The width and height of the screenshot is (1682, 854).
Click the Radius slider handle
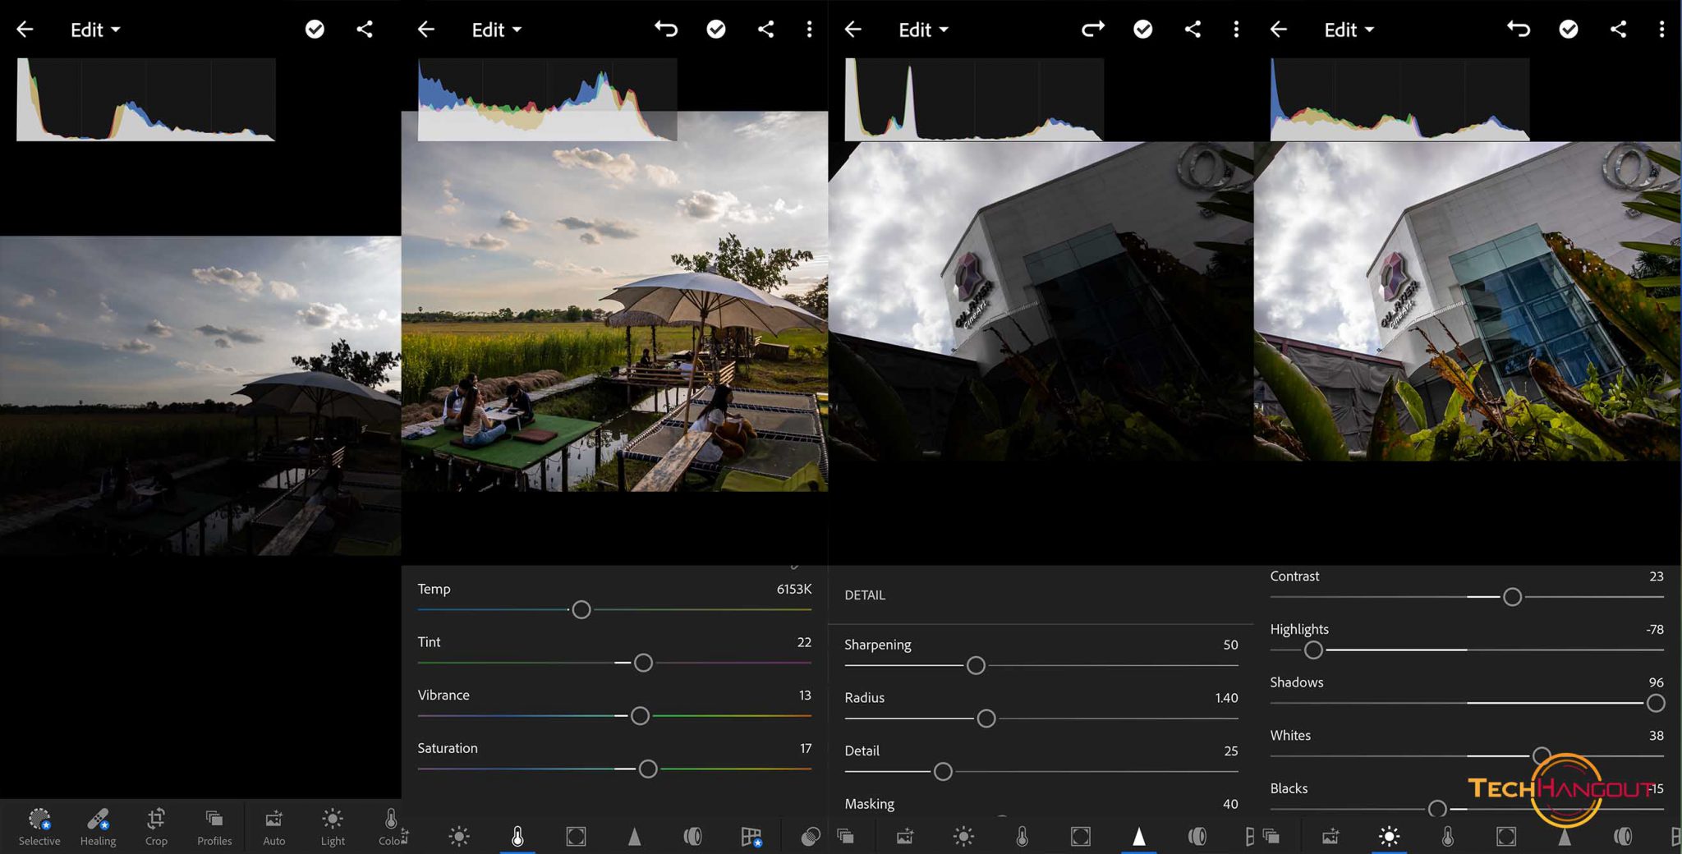[x=986, y=719]
